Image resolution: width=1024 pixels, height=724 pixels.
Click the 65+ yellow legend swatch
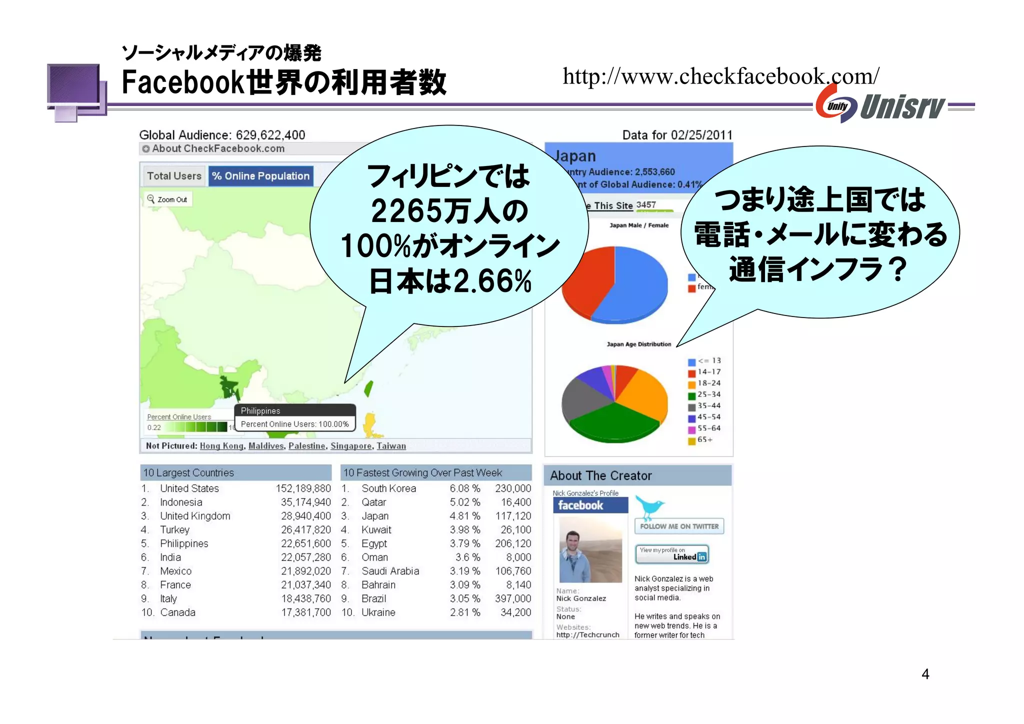pyautogui.click(x=691, y=440)
